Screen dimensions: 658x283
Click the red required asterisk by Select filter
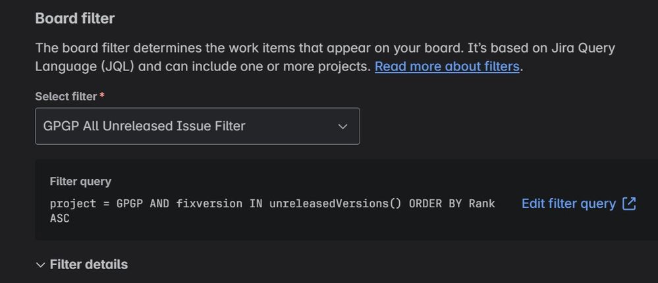tap(101, 97)
